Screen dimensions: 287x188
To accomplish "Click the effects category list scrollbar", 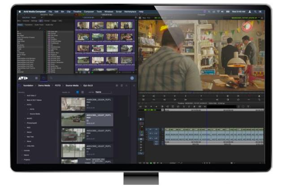I will (45, 52).
